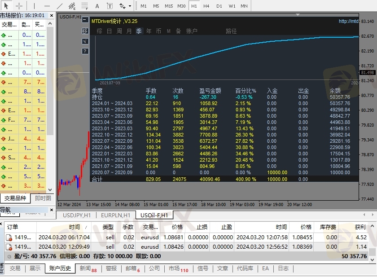Click Market Watch scrollbar down arrow
The height and width of the screenshot is (277, 377).
coord(50,190)
